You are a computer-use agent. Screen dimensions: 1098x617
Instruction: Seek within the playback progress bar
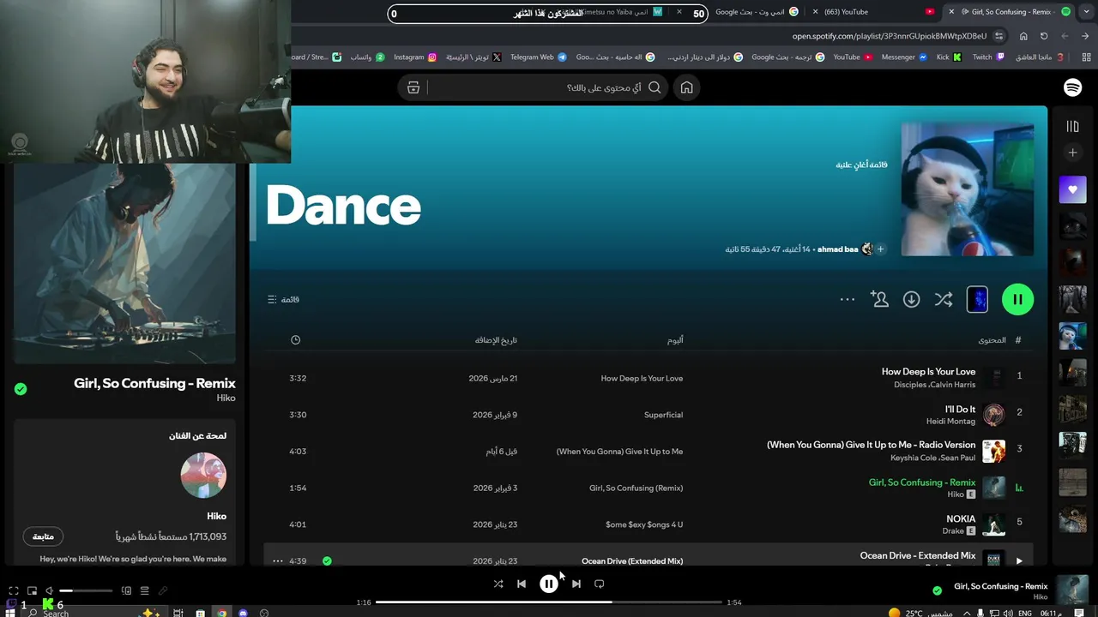(x=549, y=602)
